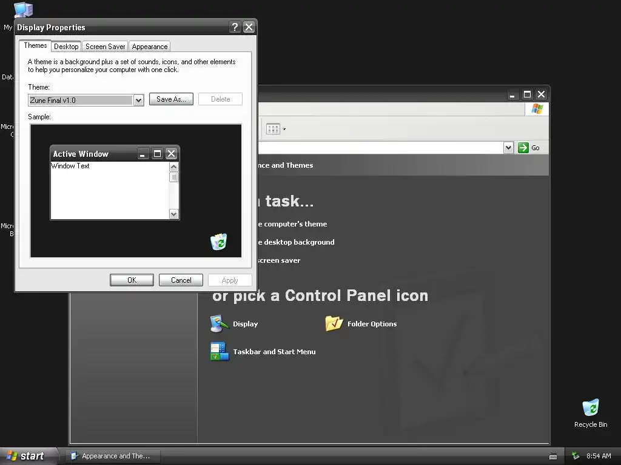Open the Views toolbar button
The width and height of the screenshot is (621, 465).
274,129
